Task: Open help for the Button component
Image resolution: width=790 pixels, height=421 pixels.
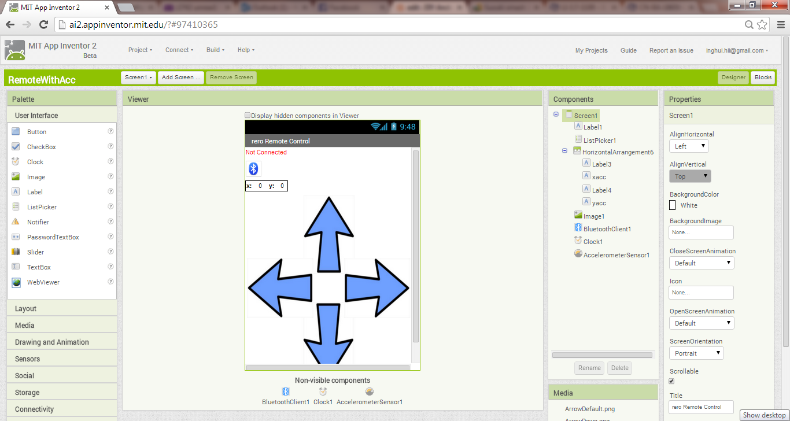Action: click(x=110, y=131)
